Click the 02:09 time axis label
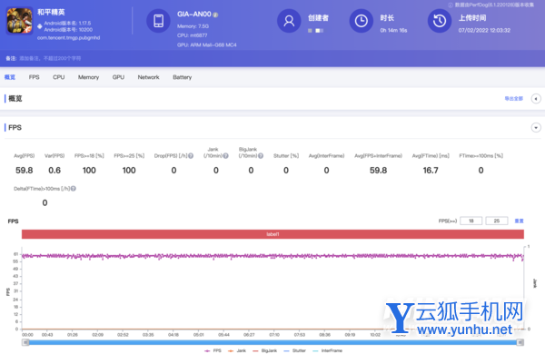 pyautogui.click(x=98, y=335)
